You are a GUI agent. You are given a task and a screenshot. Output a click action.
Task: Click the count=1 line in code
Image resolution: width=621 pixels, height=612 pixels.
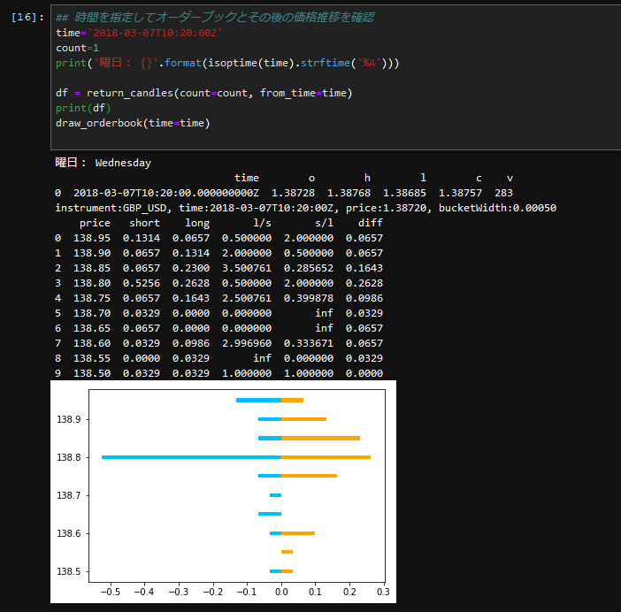[x=77, y=48]
